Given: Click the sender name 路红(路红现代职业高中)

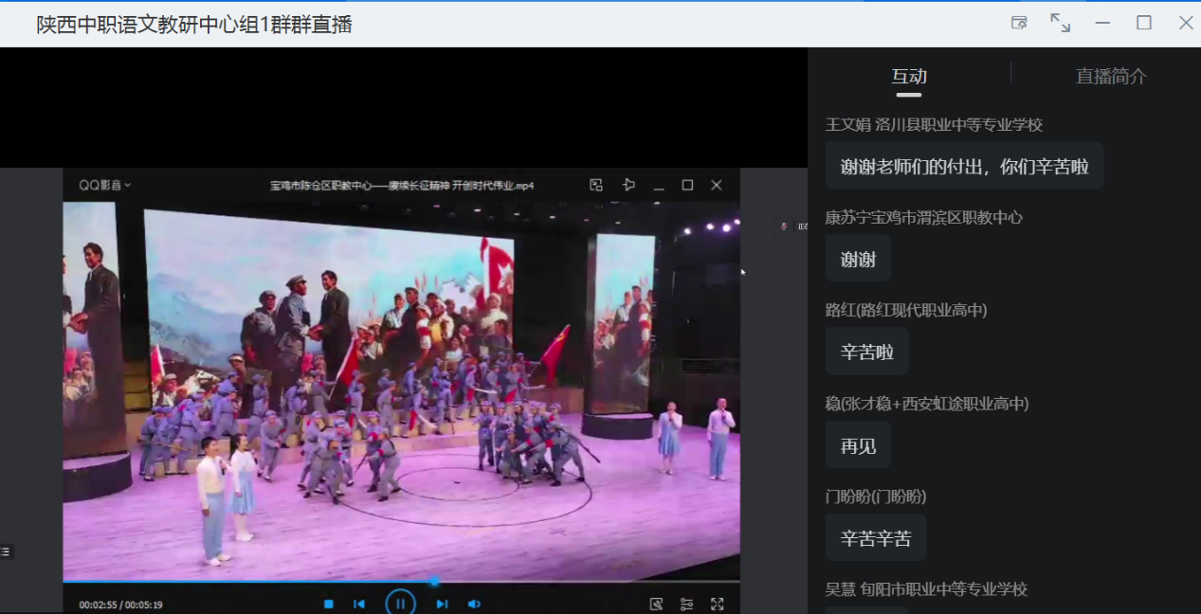Looking at the screenshot, I should (x=906, y=311).
